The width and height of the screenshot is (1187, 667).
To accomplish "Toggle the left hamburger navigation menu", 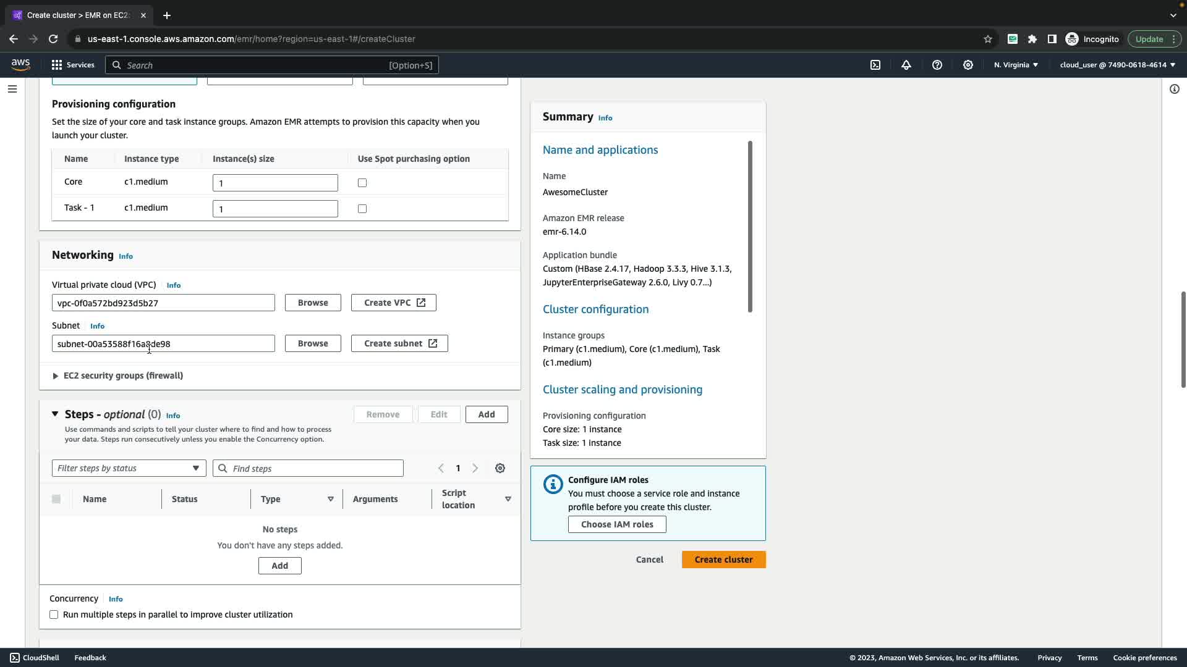I will click(x=12, y=89).
